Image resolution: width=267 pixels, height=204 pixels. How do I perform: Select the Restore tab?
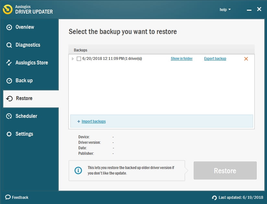(31, 99)
